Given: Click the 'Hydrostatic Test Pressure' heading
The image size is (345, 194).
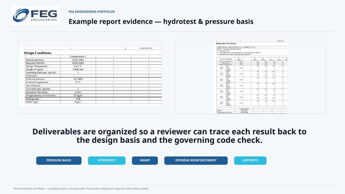Looking at the screenshot, I should click(x=226, y=43).
